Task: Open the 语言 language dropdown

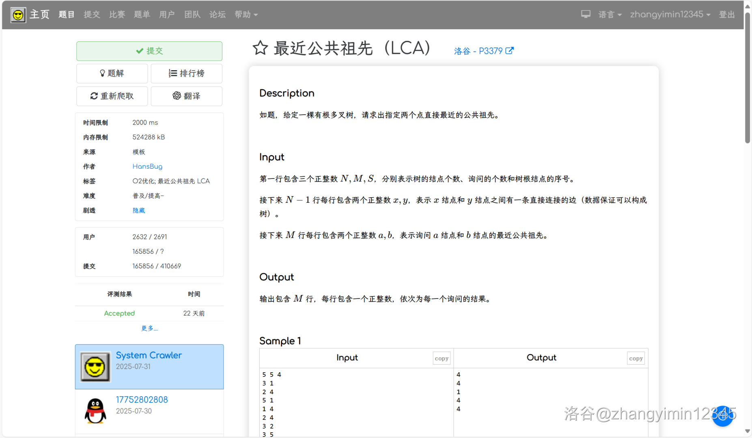Action: pos(610,15)
